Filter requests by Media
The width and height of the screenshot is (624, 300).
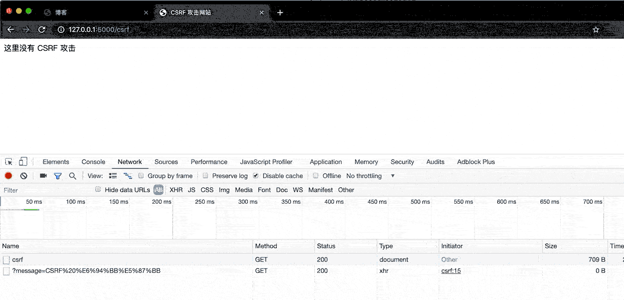(244, 190)
